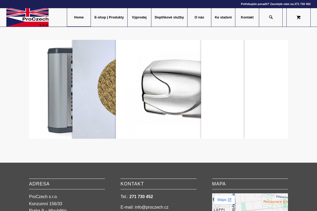Navigate to the Ke stažení page

223,17
